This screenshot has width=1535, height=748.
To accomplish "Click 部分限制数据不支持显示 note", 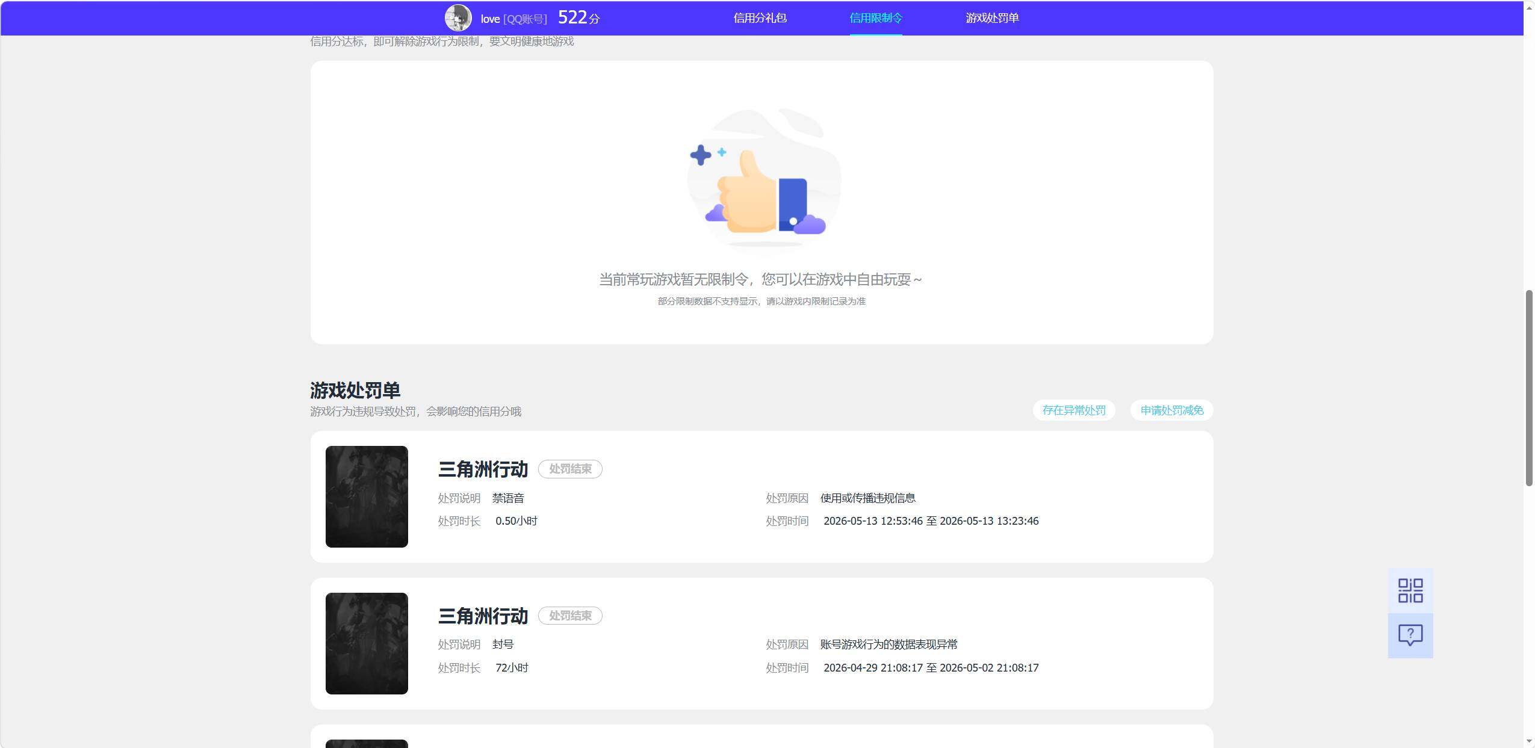I will (761, 301).
